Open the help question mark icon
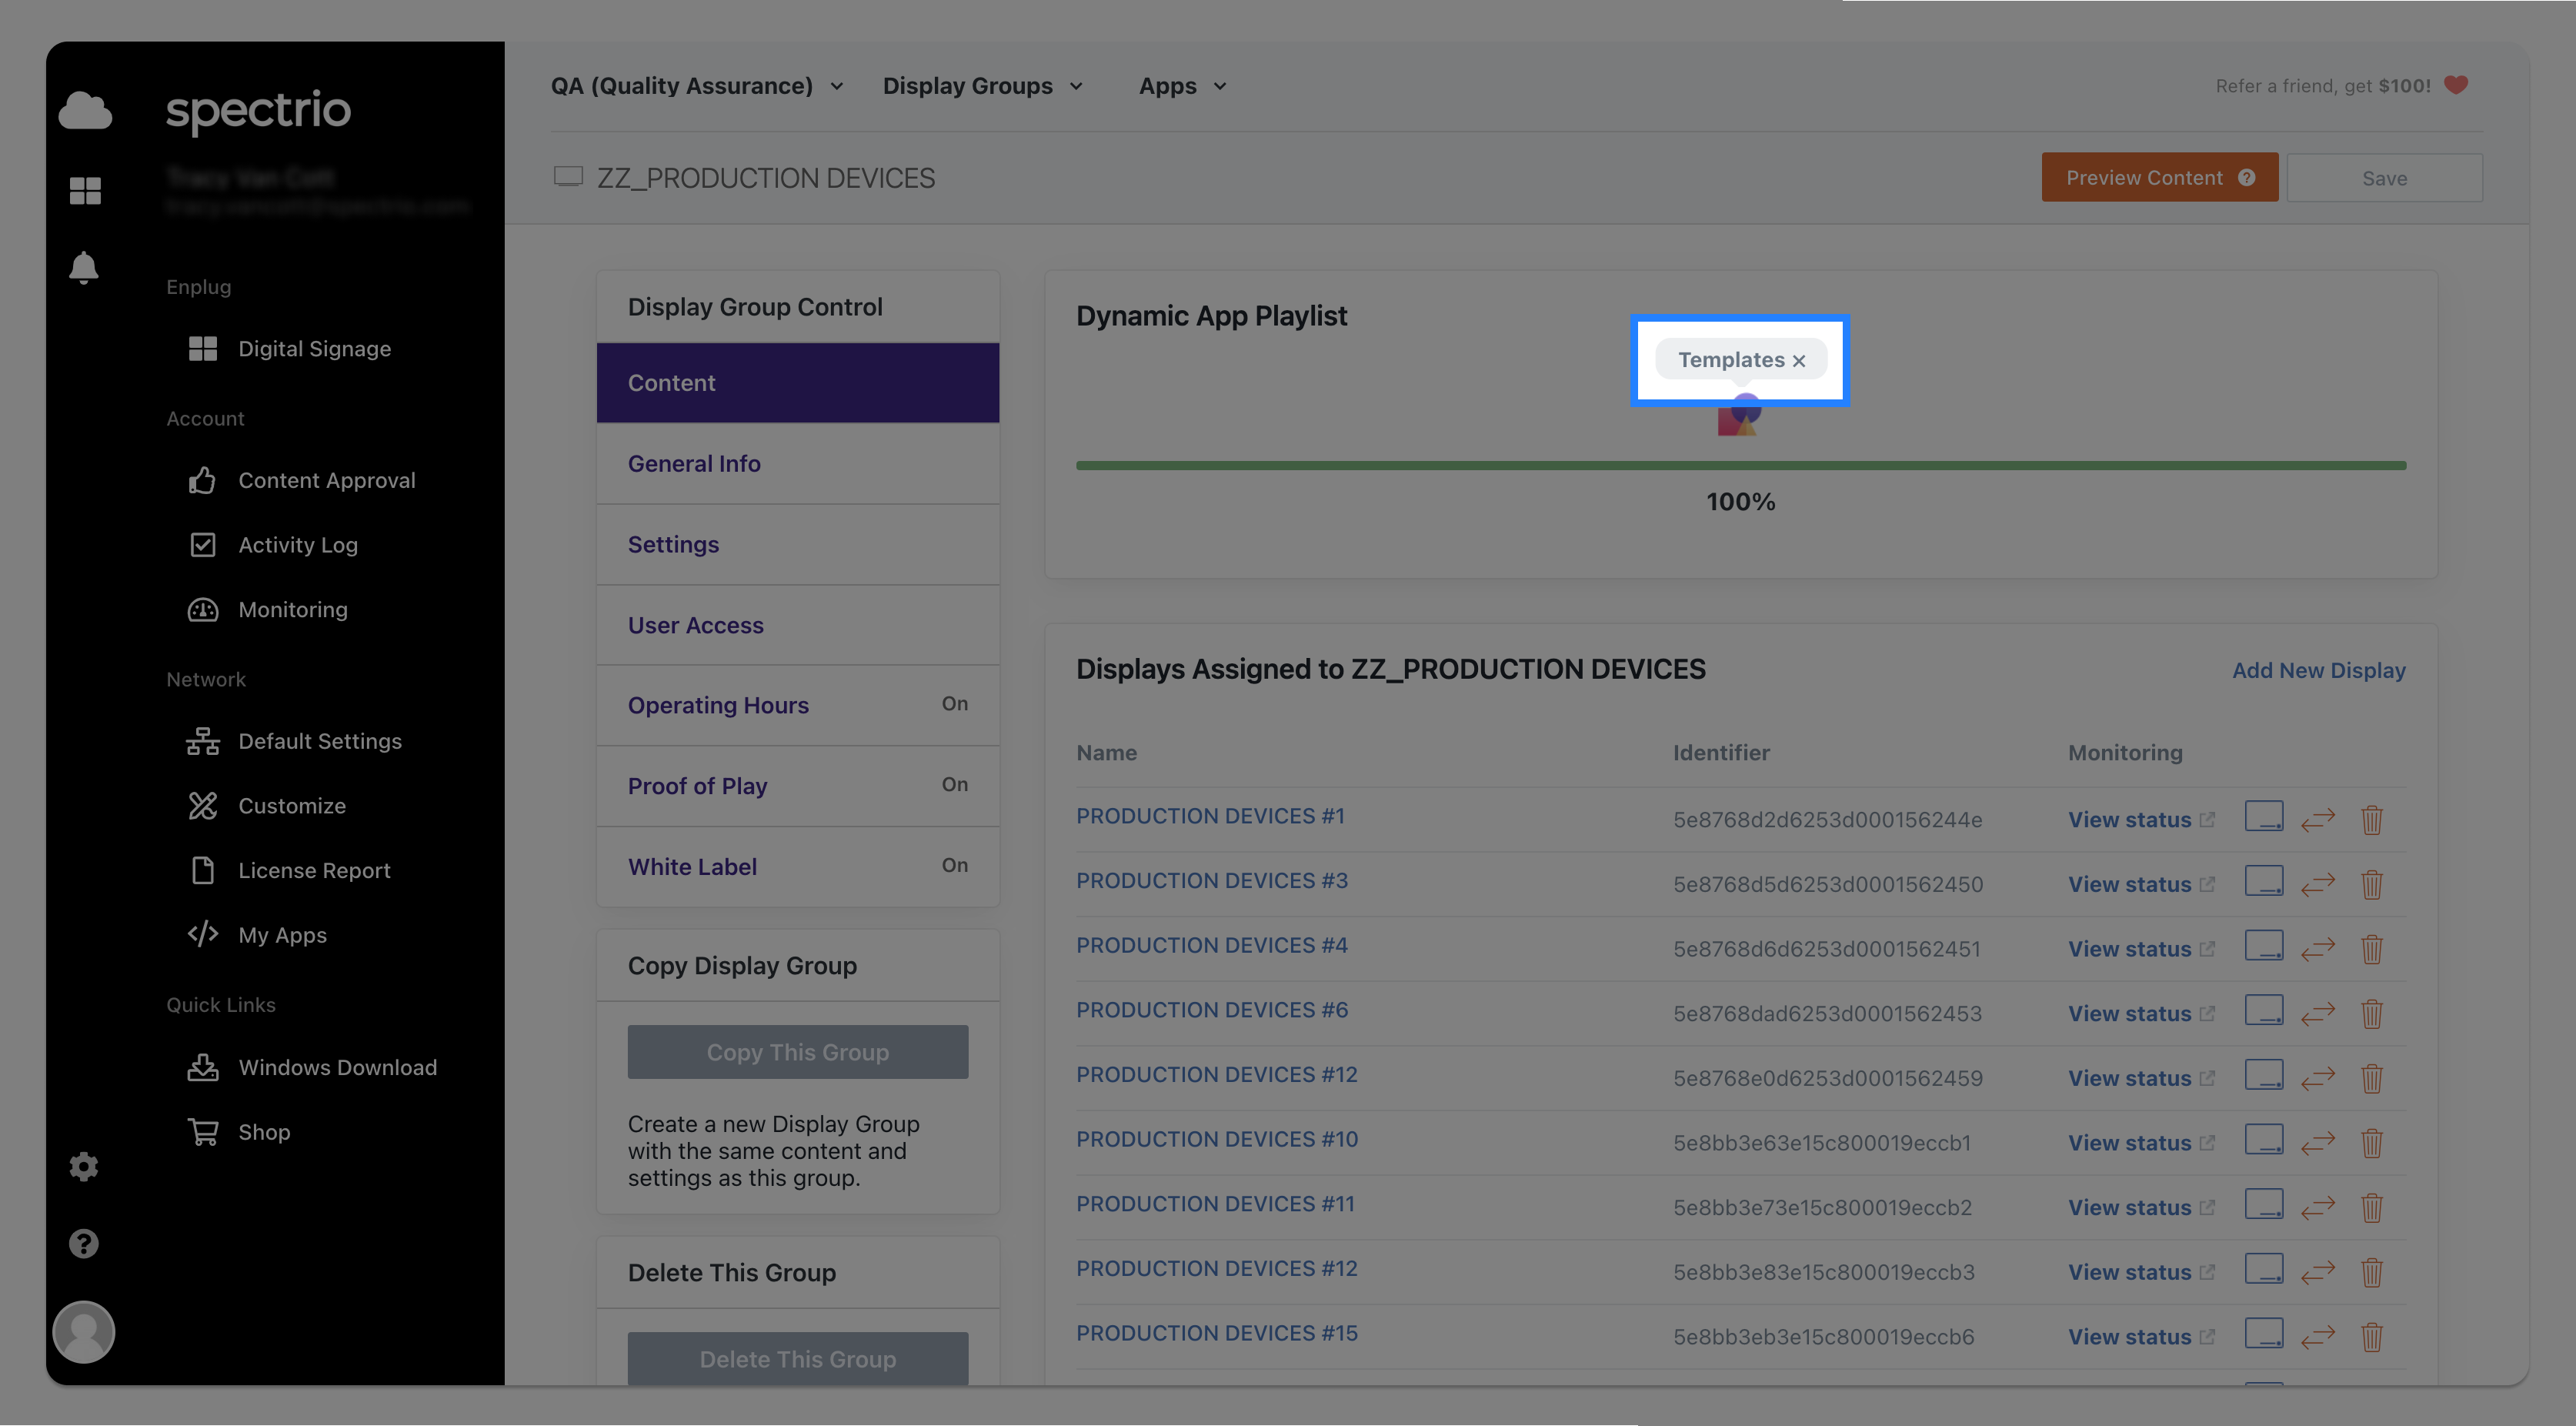 tap(84, 1243)
